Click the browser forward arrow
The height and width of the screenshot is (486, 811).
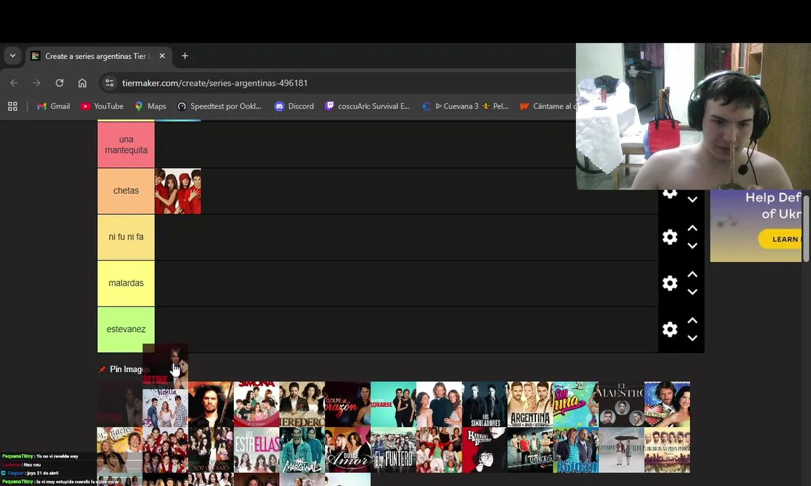pos(36,83)
